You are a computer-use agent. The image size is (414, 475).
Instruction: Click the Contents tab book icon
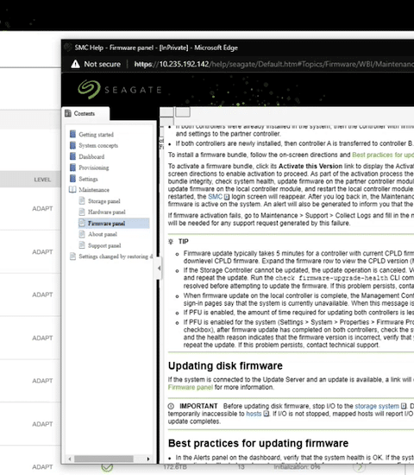[68, 113]
